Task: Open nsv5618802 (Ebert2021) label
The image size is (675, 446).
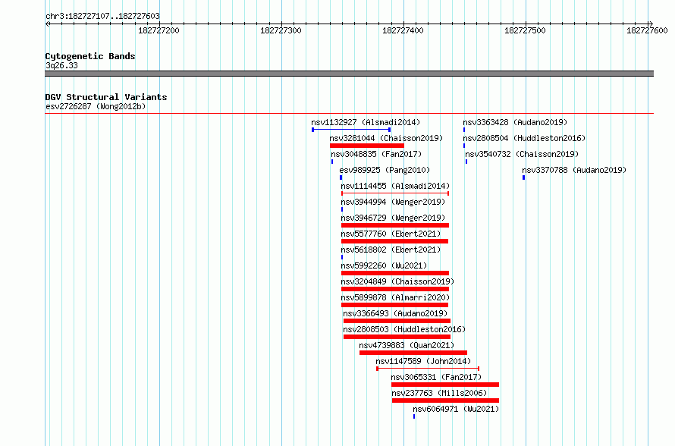Action: tap(391, 250)
